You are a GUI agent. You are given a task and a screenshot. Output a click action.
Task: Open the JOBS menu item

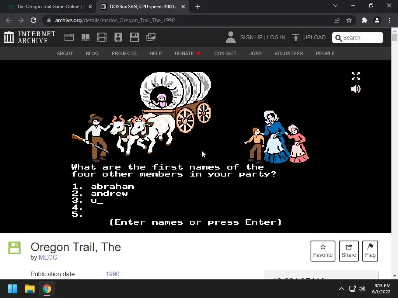pyautogui.click(x=255, y=54)
